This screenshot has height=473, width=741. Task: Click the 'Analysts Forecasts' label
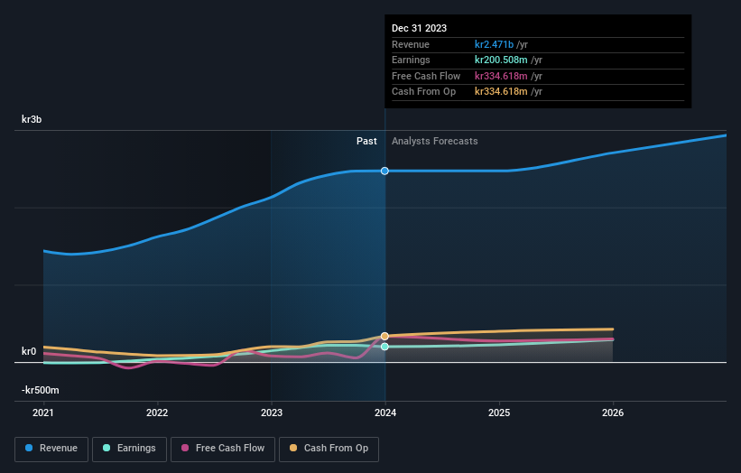(x=435, y=142)
